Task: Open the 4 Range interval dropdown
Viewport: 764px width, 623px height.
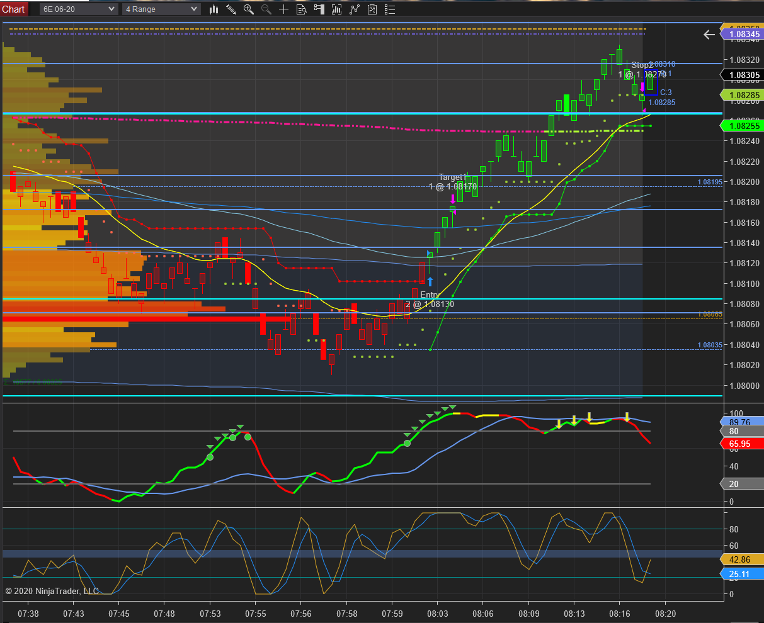Action: (x=161, y=9)
